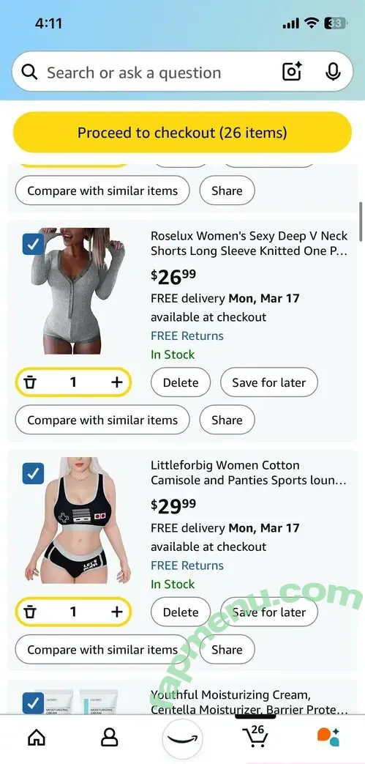Tap the camera lens search icon
The image size is (365, 764).
point(292,72)
